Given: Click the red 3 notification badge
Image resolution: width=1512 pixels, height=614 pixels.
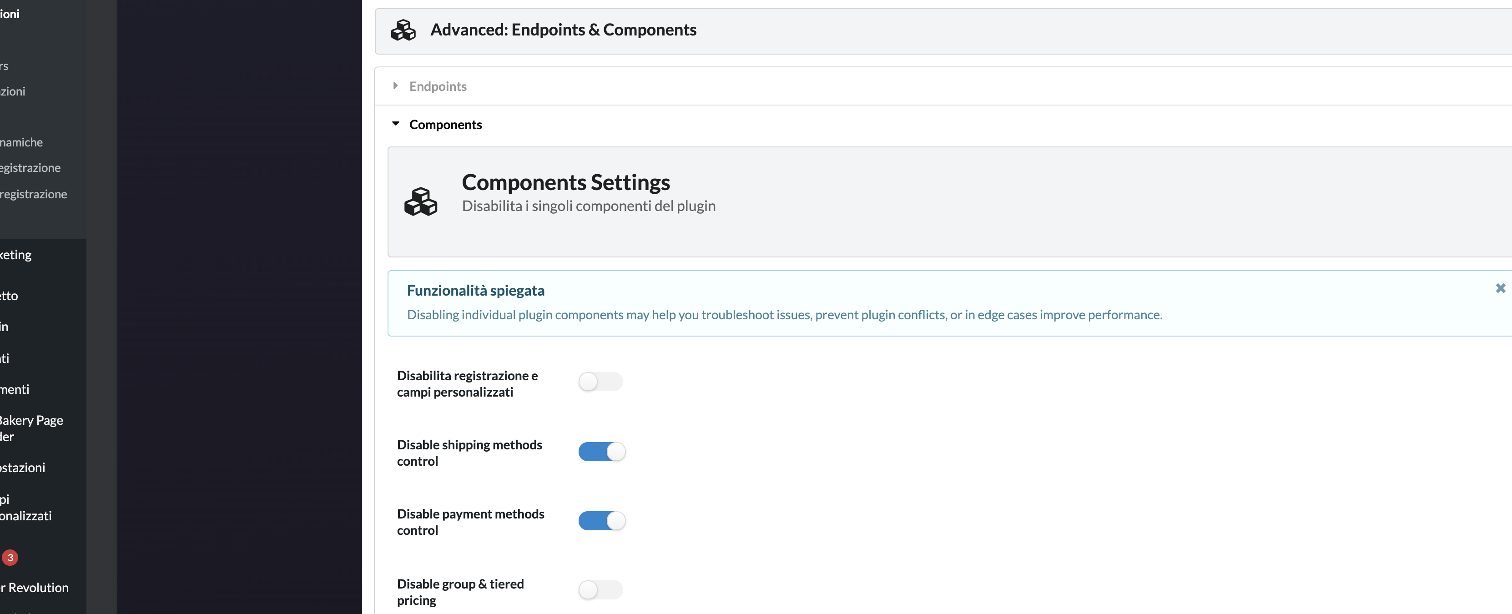Looking at the screenshot, I should pos(10,558).
